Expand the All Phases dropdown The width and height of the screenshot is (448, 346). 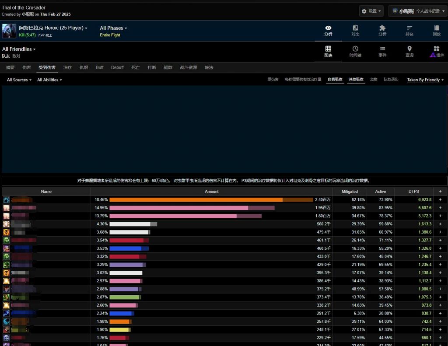pos(113,28)
